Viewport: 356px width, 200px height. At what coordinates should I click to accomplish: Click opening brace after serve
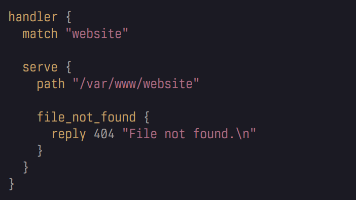click(x=68, y=67)
